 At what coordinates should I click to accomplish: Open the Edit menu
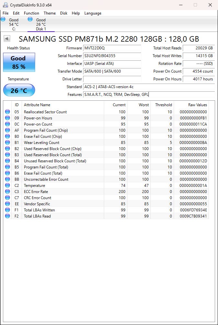pos(16,13)
